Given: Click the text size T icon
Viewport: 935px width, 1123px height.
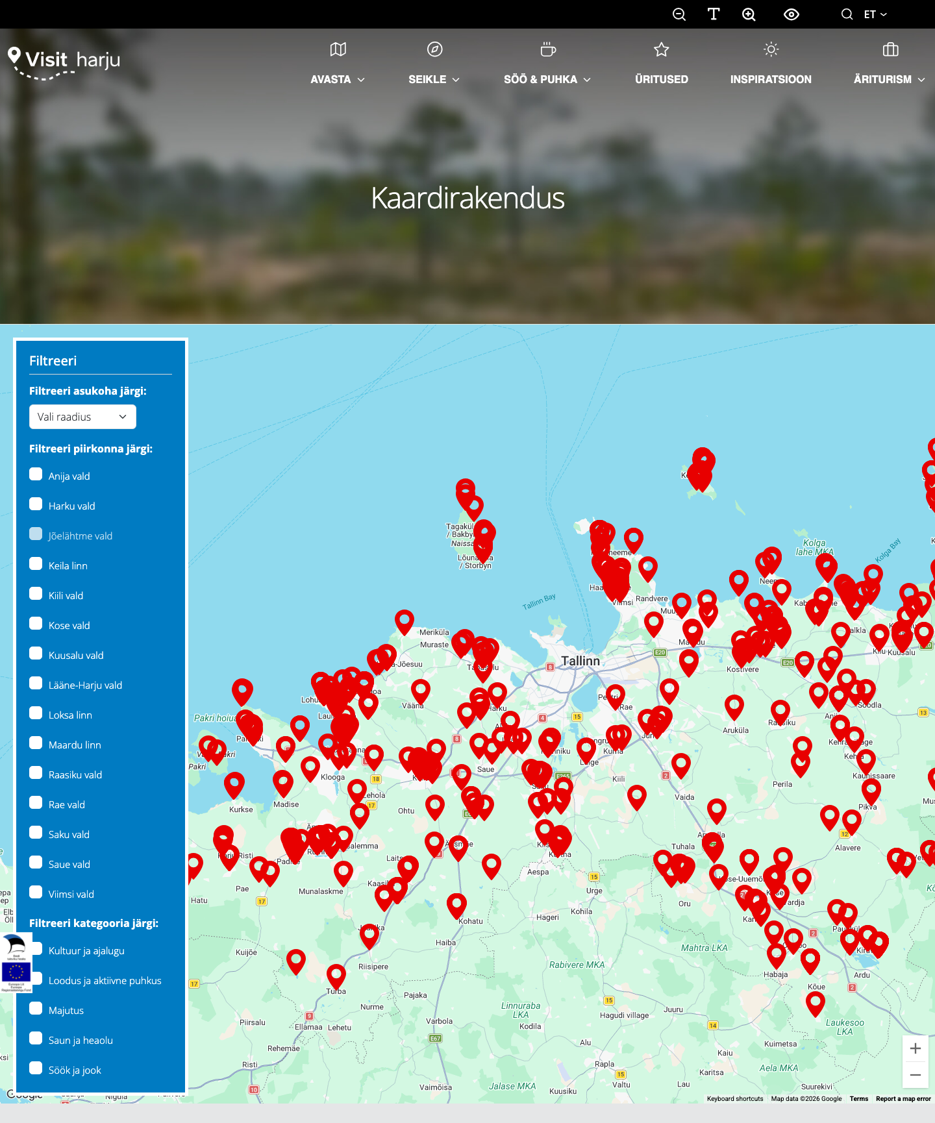Looking at the screenshot, I should 714,14.
